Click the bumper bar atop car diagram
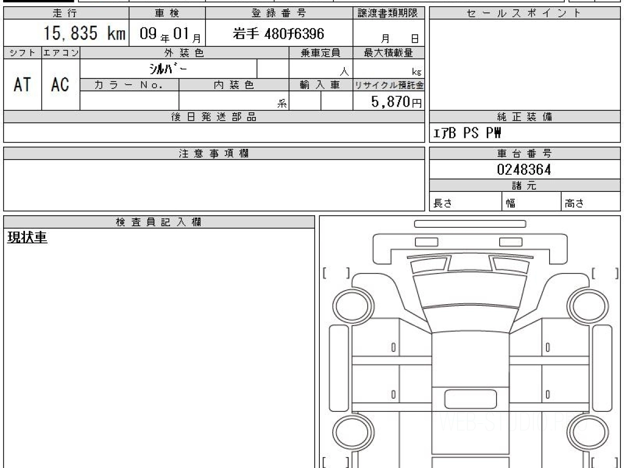This screenshot has width=624, height=468. 470,224
